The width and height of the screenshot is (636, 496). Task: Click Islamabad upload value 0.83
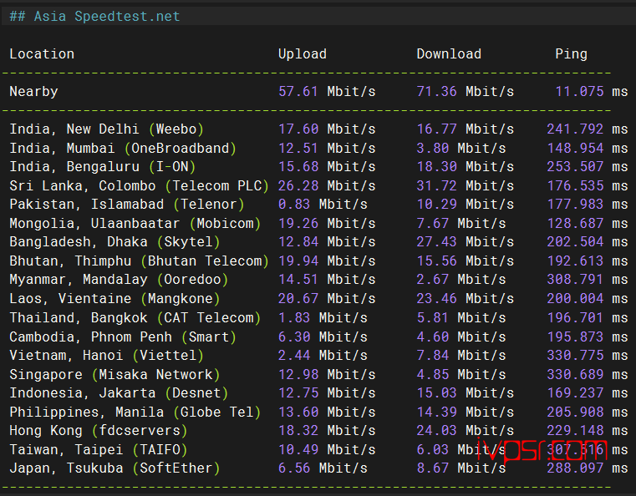pyautogui.click(x=293, y=205)
